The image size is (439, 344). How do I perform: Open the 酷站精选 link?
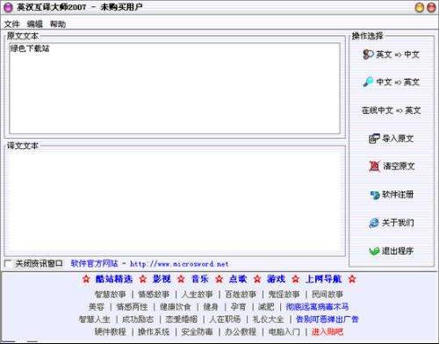114,279
